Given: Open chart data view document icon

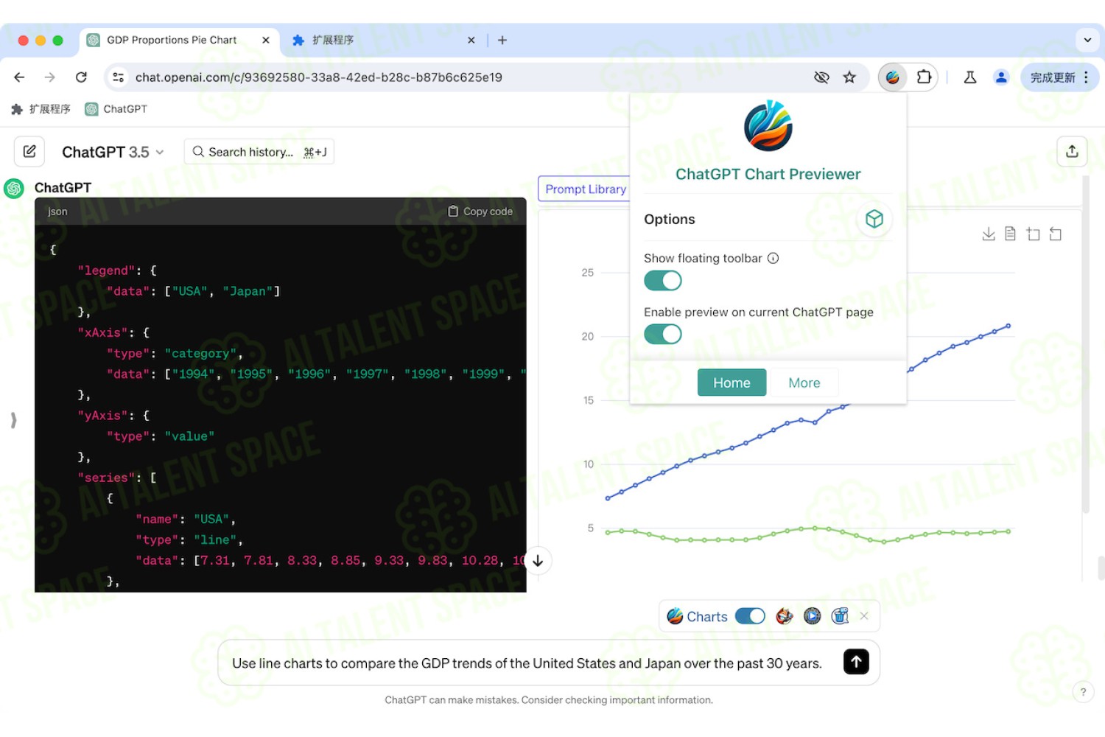Looking at the screenshot, I should (x=1011, y=234).
